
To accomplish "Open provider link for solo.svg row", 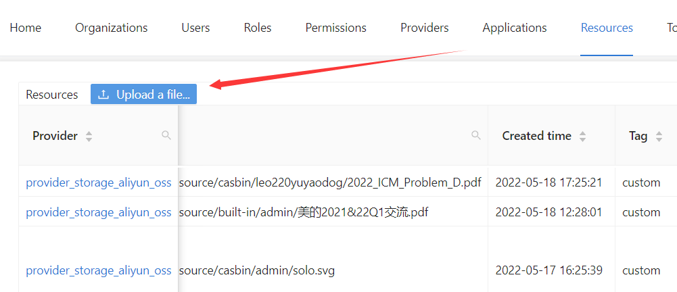I will click(99, 270).
